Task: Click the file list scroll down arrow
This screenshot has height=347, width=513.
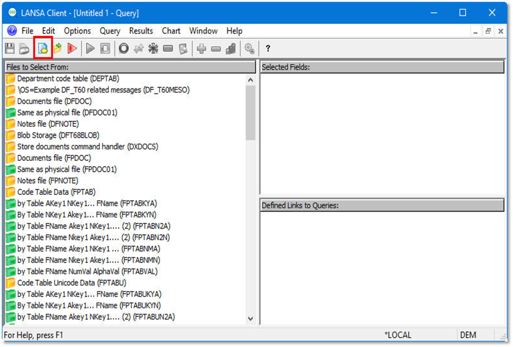Action: [x=250, y=318]
